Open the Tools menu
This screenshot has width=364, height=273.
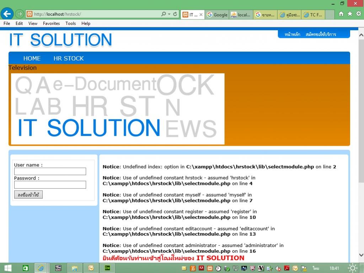[71, 23]
